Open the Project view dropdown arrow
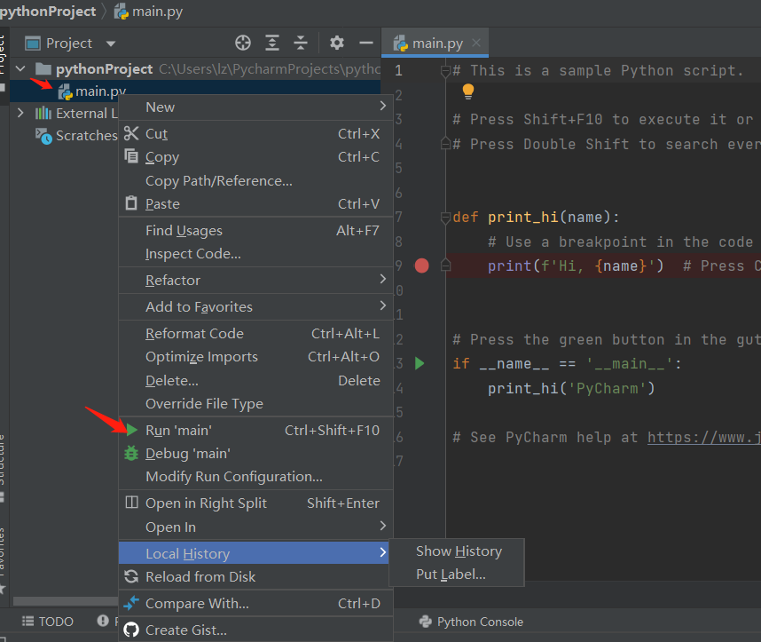This screenshot has width=761, height=642. pyautogui.click(x=111, y=44)
